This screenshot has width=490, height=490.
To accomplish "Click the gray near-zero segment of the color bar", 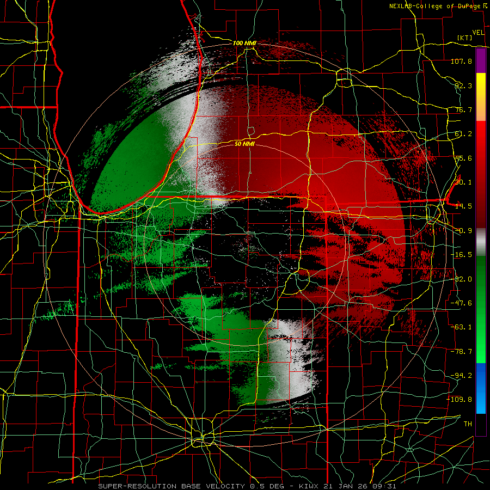I will pyautogui.click(x=481, y=242).
